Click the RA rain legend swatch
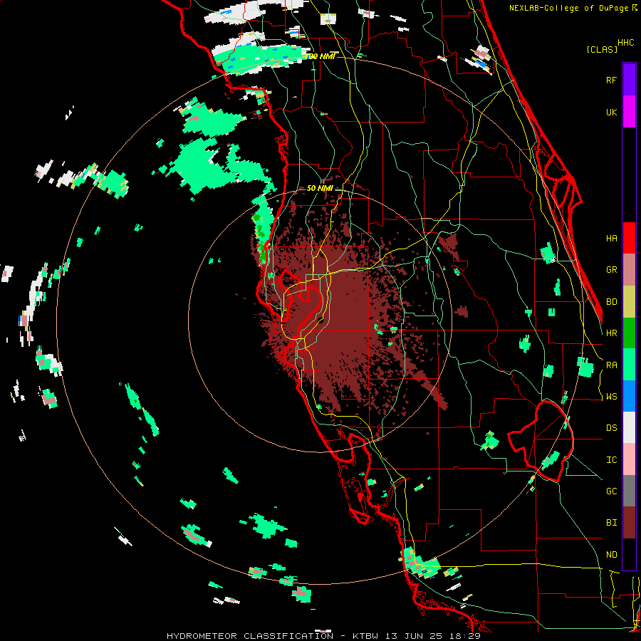 pyautogui.click(x=629, y=365)
